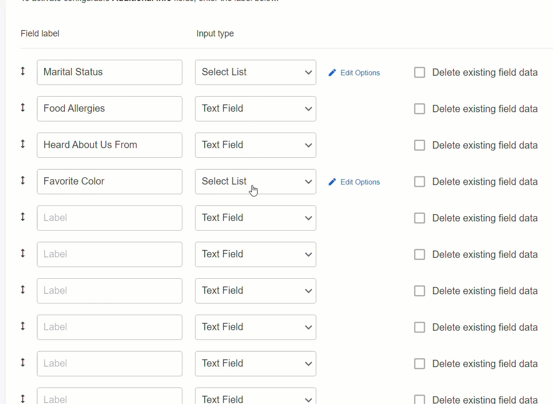Click the reorder arrows on the first empty row
553x404 pixels.
pyautogui.click(x=22, y=217)
